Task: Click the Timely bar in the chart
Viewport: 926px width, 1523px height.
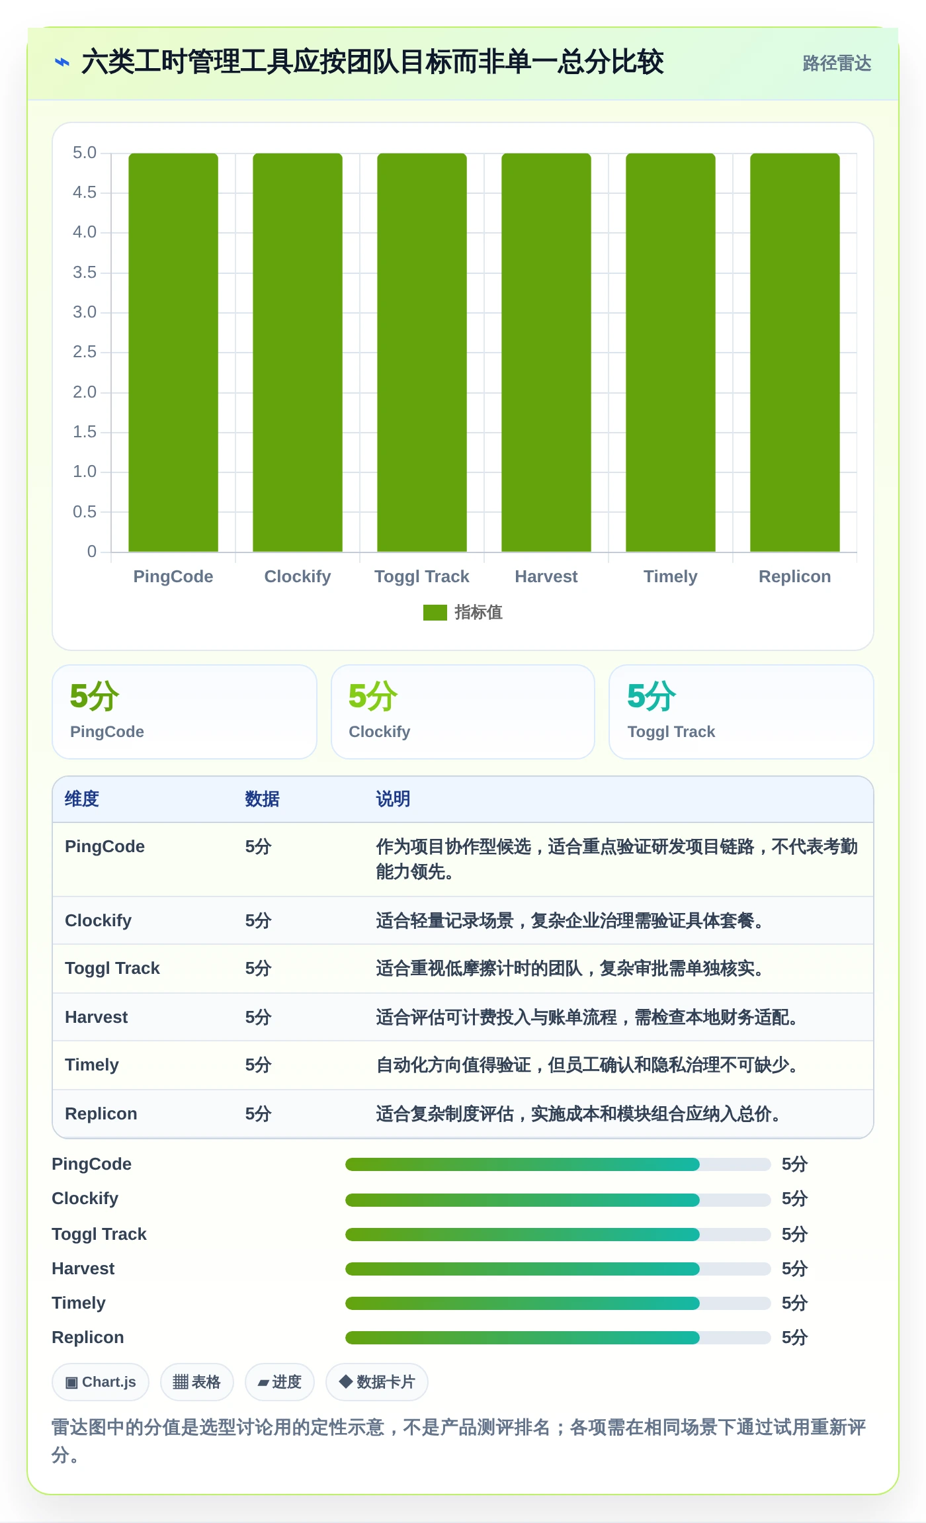Action: (671, 353)
